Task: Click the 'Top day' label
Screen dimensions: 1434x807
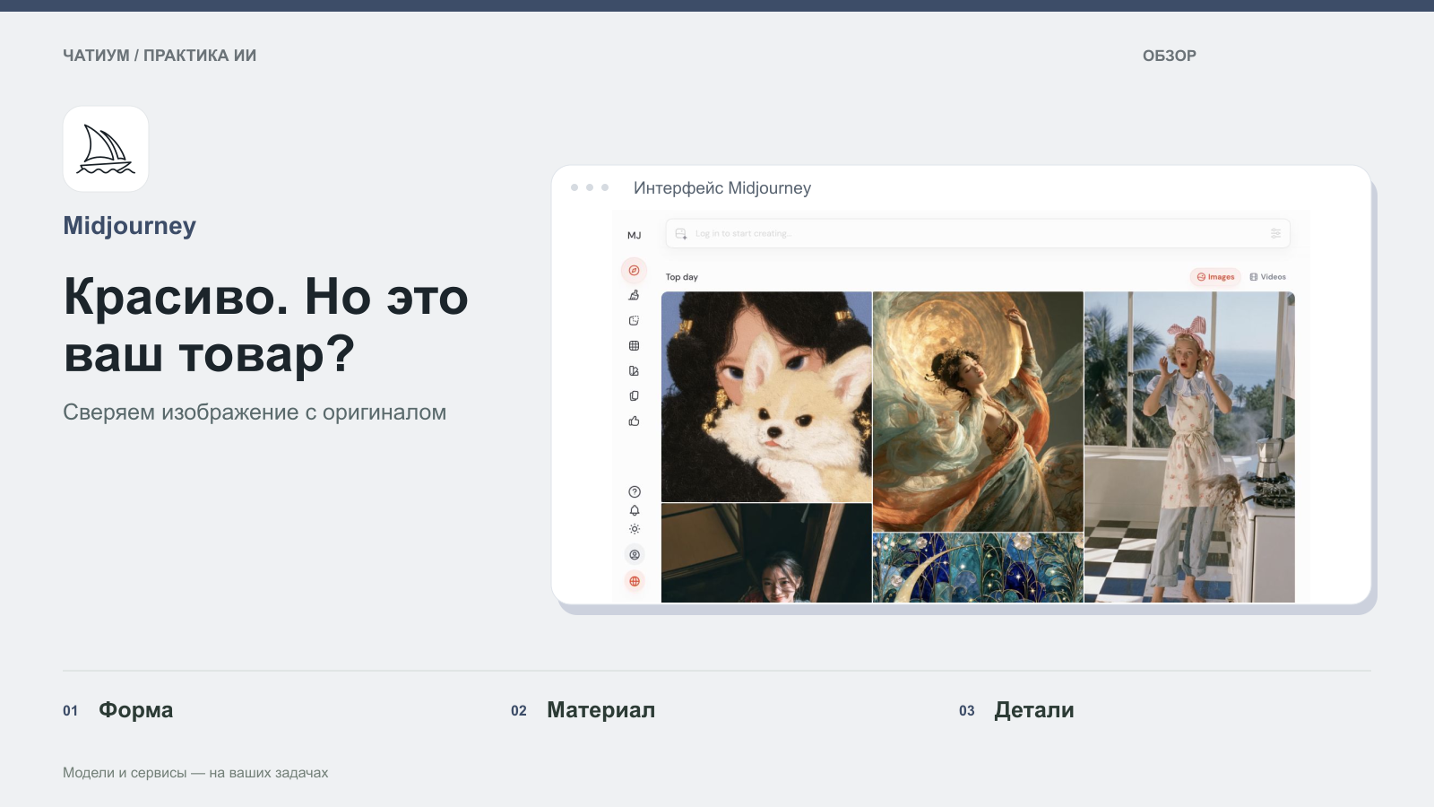Action: point(682,277)
